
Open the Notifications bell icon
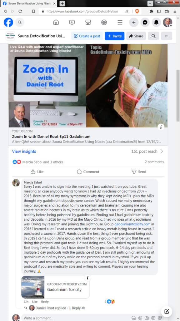(x=156, y=22)
